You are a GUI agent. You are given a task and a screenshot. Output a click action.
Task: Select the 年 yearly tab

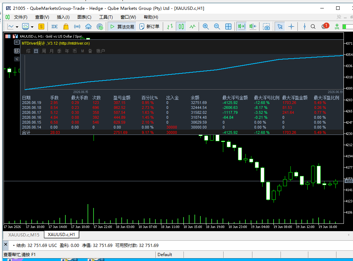(x=67, y=51)
